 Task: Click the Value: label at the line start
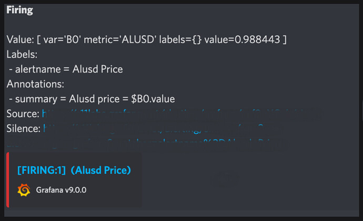21,39
